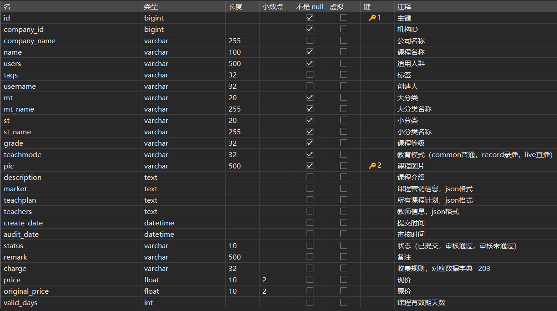The width and height of the screenshot is (557, 311).
Task: Click the 长度 column header
Action: click(x=235, y=6)
